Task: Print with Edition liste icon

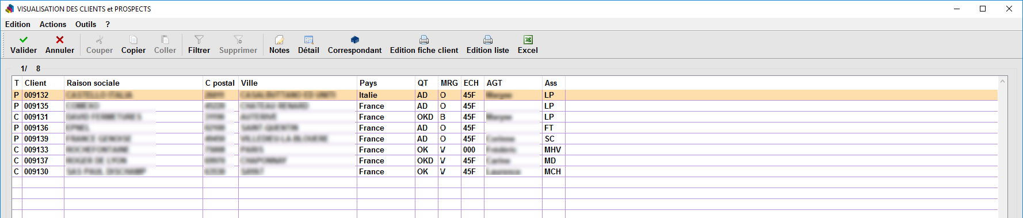Action: click(488, 40)
